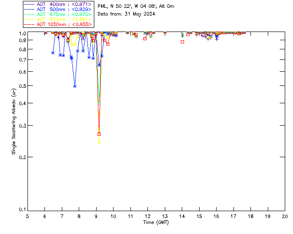Click the x-axis label 20

(x=285, y=216)
